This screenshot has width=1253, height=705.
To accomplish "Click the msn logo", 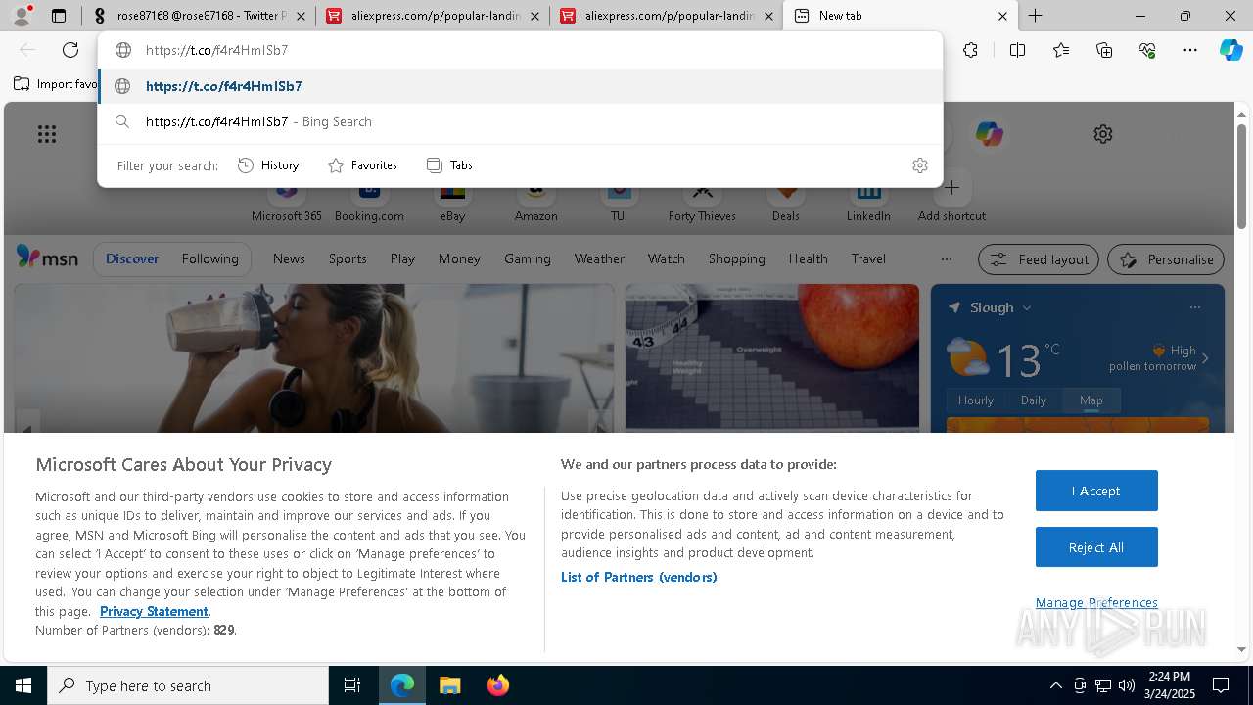I will click(47, 258).
